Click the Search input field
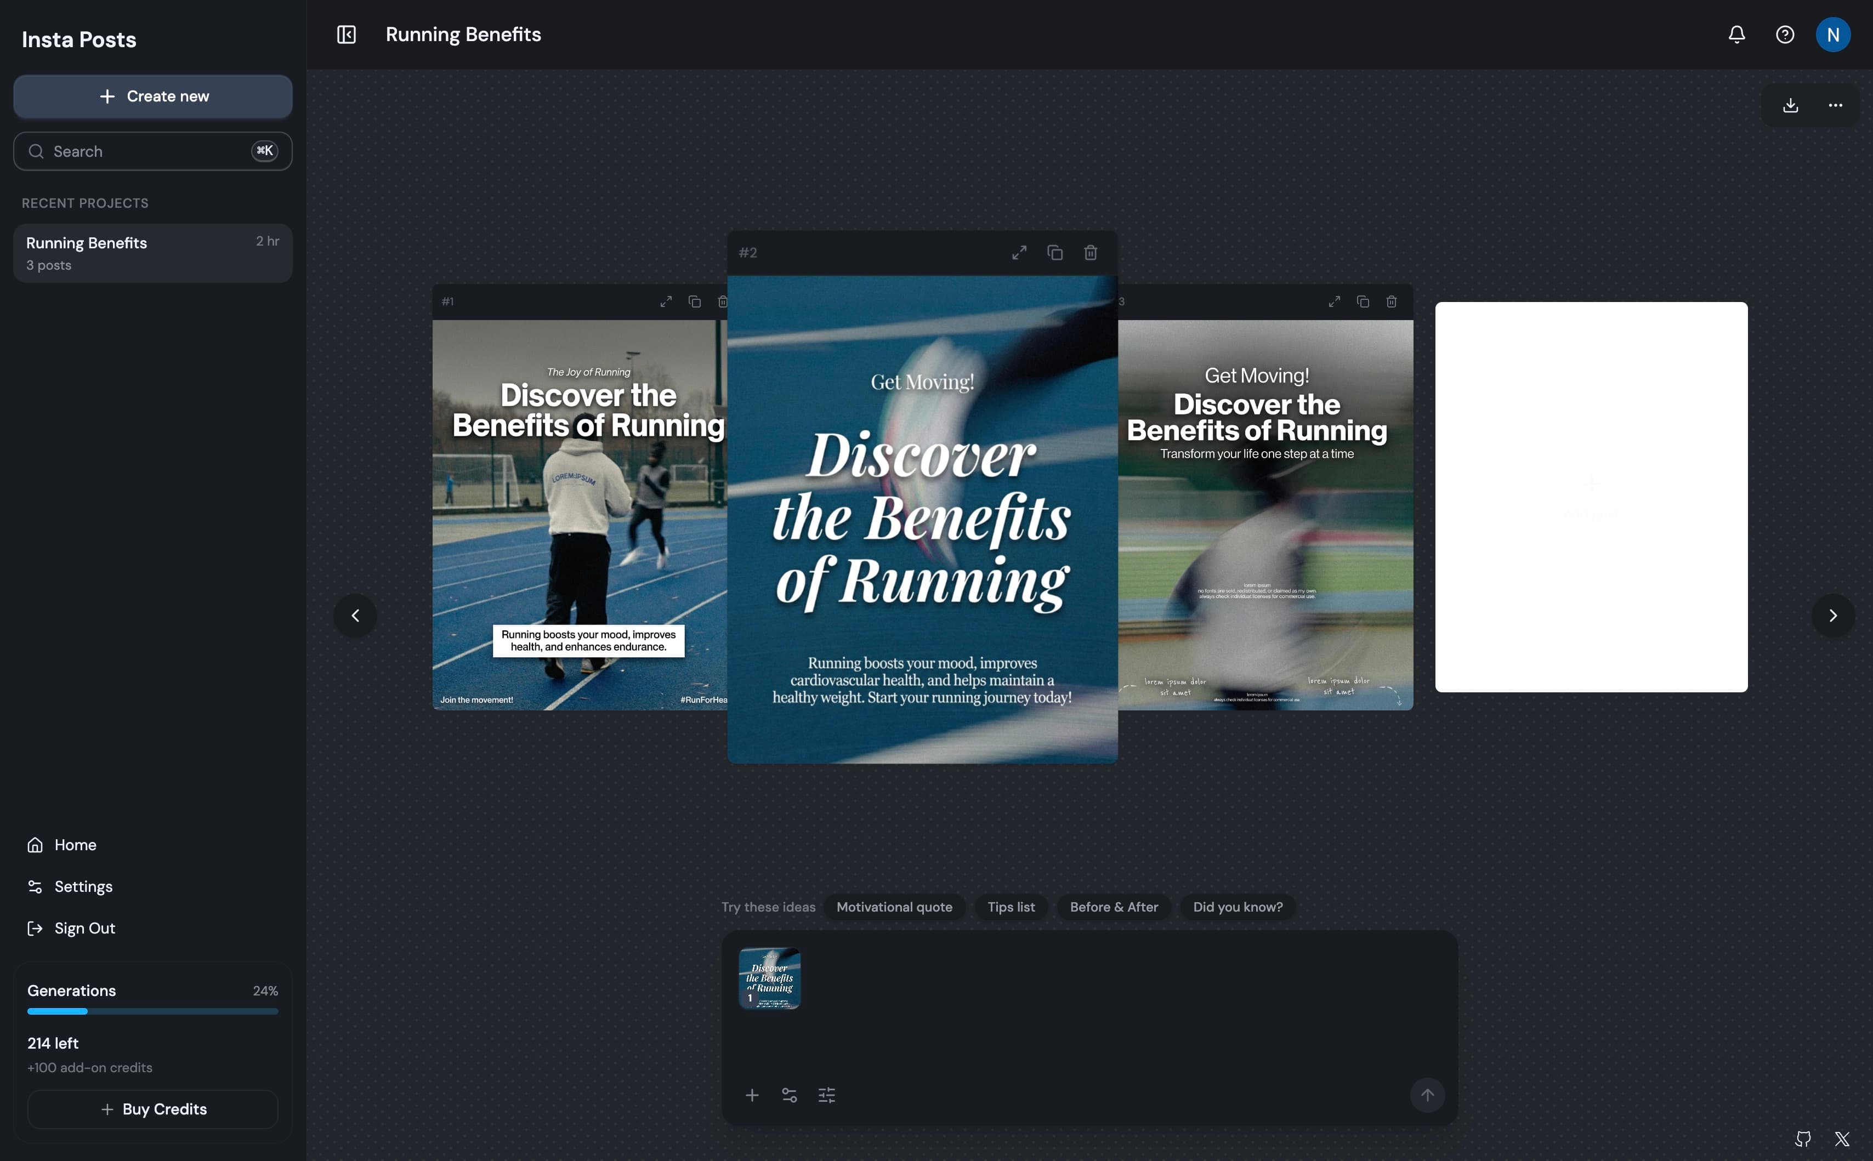This screenshot has width=1873, height=1161. point(146,151)
